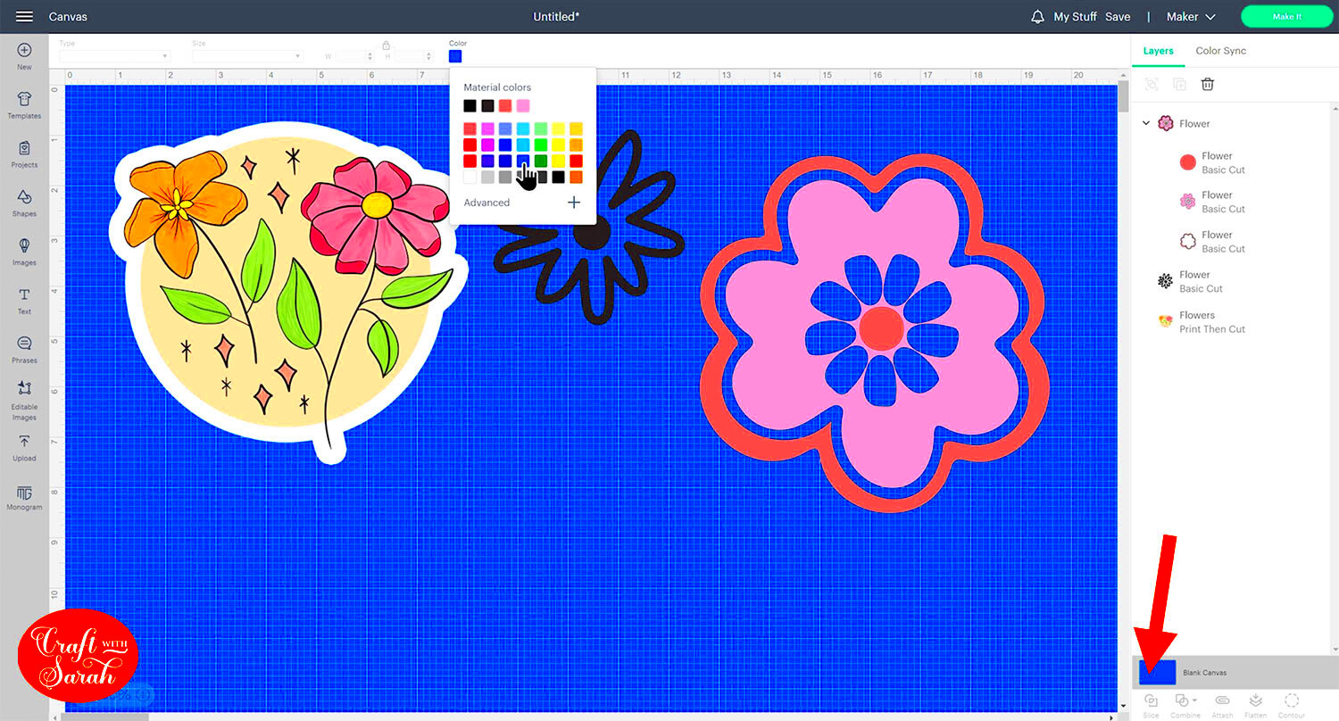Switch to the Layers tab
This screenshot has height=721, width=1339.
(x=1158, y=51)
